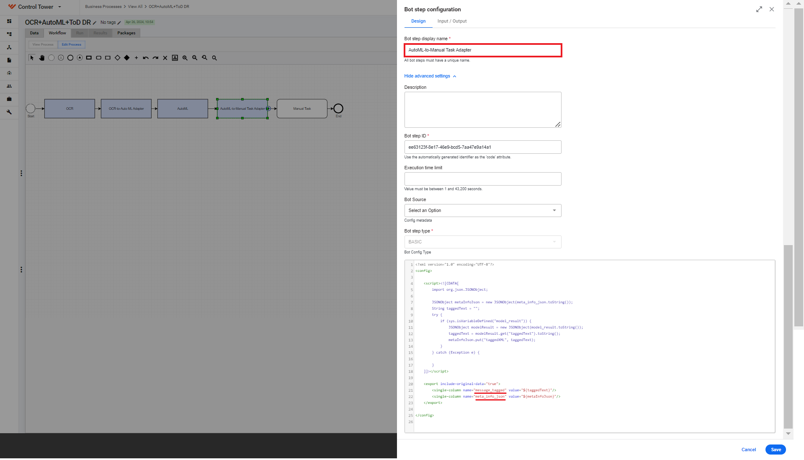Go to View All breadcrumb
804x460 pixels.
[135, 7]
